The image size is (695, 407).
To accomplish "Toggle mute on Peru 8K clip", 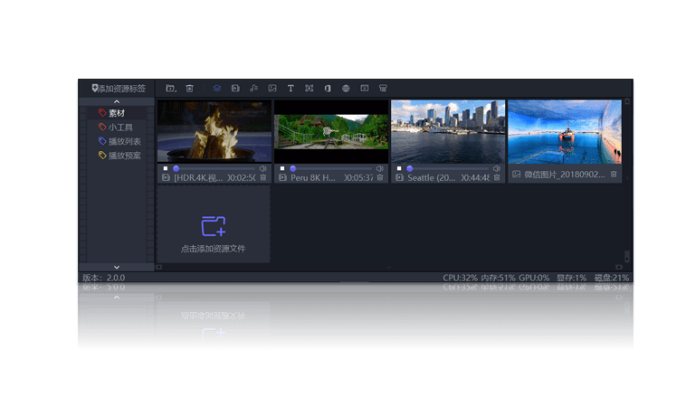I will coord(379,168).
